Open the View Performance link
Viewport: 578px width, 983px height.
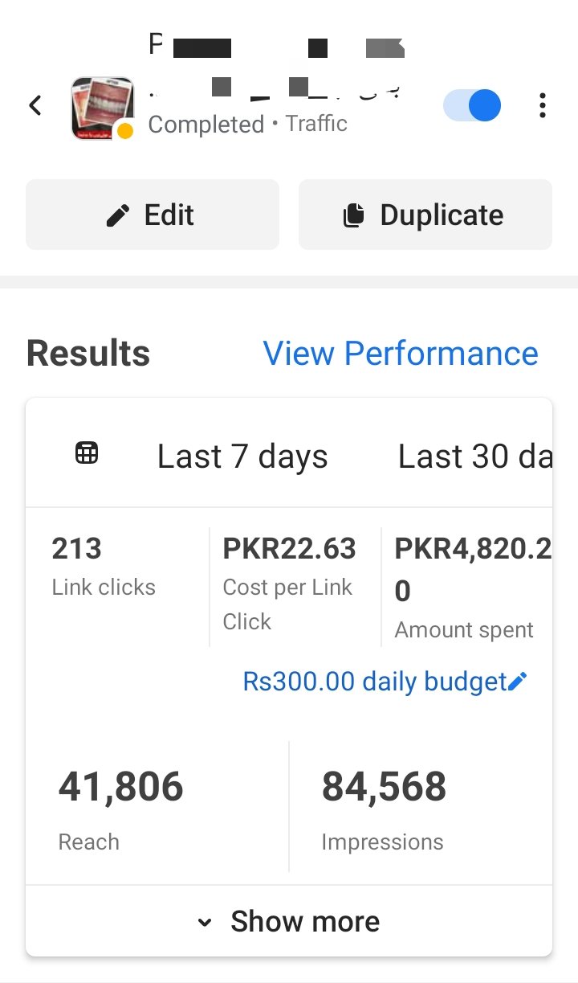coord(401,354)
